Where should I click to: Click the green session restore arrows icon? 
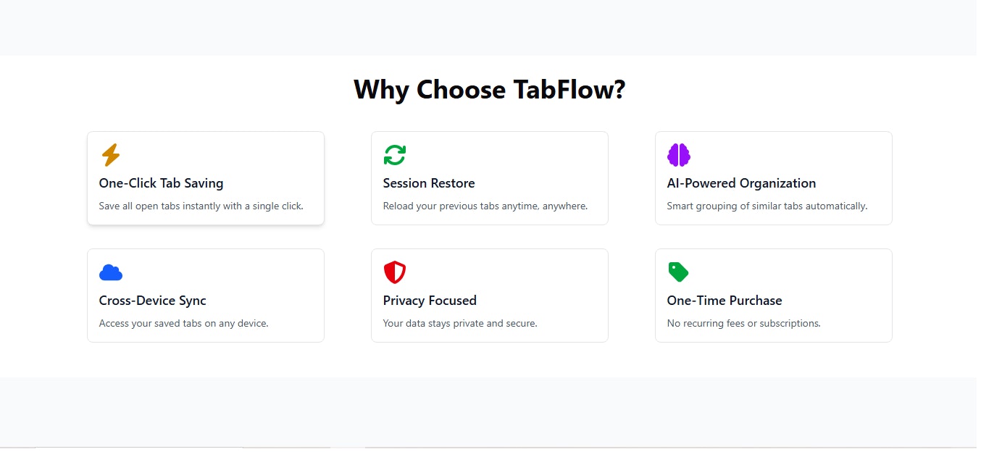(x=395, y=155)
